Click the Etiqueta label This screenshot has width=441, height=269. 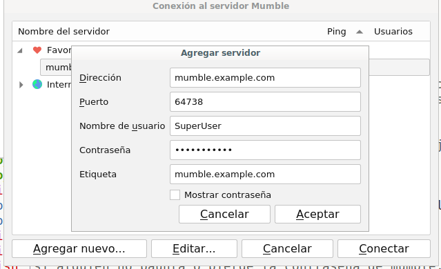(x=98, y=175)
